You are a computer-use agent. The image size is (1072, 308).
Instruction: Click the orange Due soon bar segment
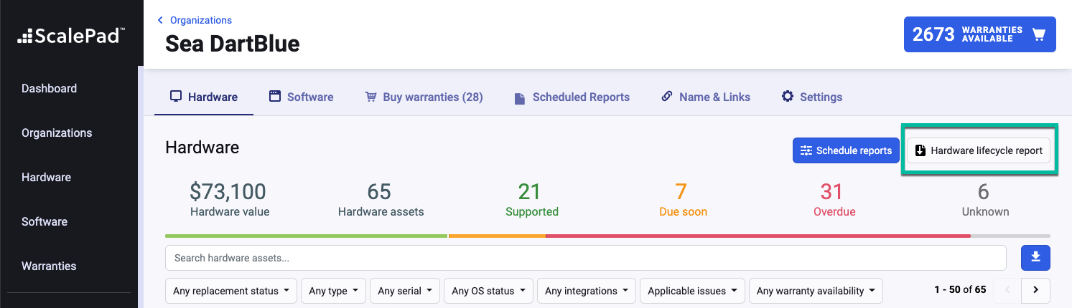pos(497,236)
